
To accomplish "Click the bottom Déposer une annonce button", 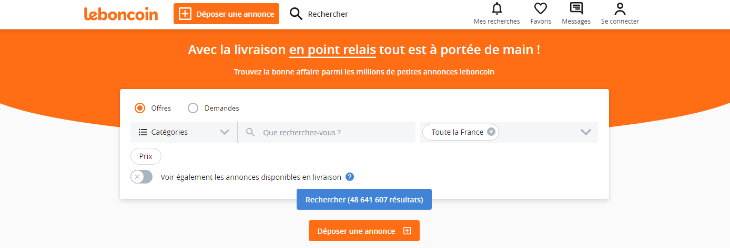I will pos(364,231).
